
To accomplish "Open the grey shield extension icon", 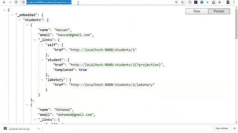I will click(219, 2).
